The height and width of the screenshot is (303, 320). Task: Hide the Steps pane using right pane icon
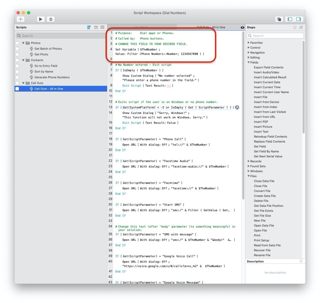[298, 19]
